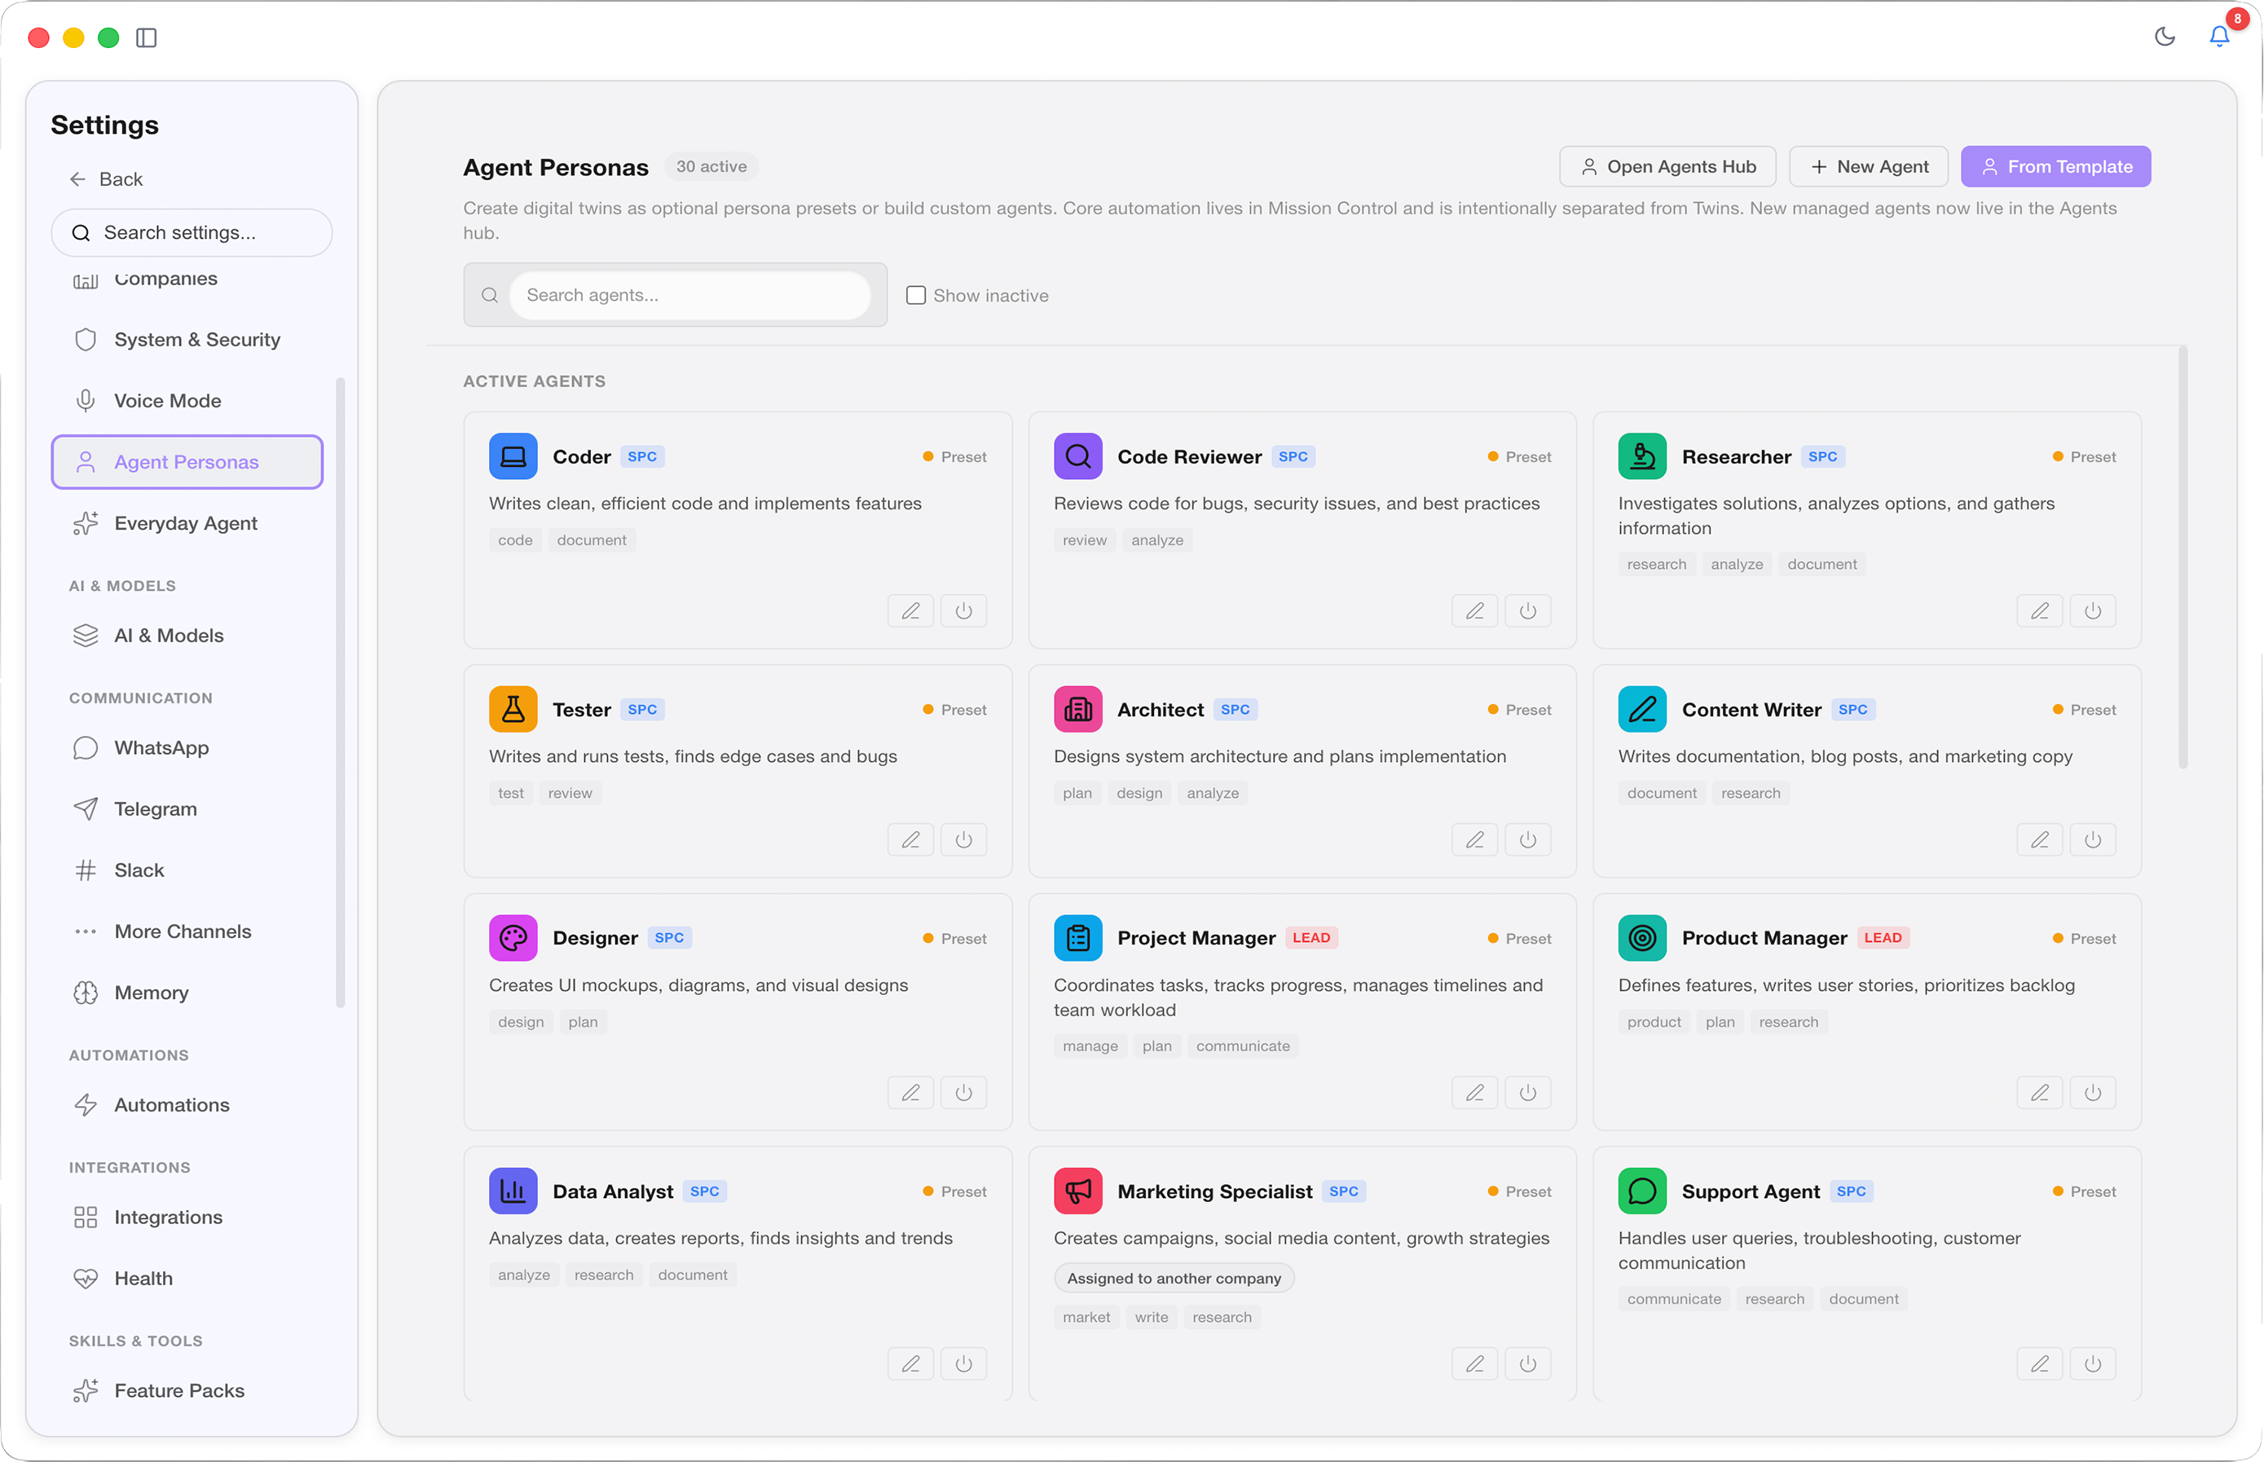Deactivate the Coder agent with power icon
Screen dimensions: 2264x1462
(963, 611)
